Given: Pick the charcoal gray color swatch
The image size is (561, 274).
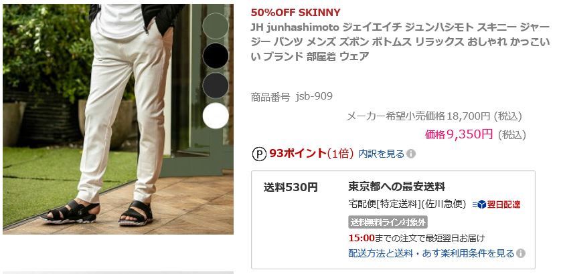Looking at the screenshot, I should coord(216,86).
